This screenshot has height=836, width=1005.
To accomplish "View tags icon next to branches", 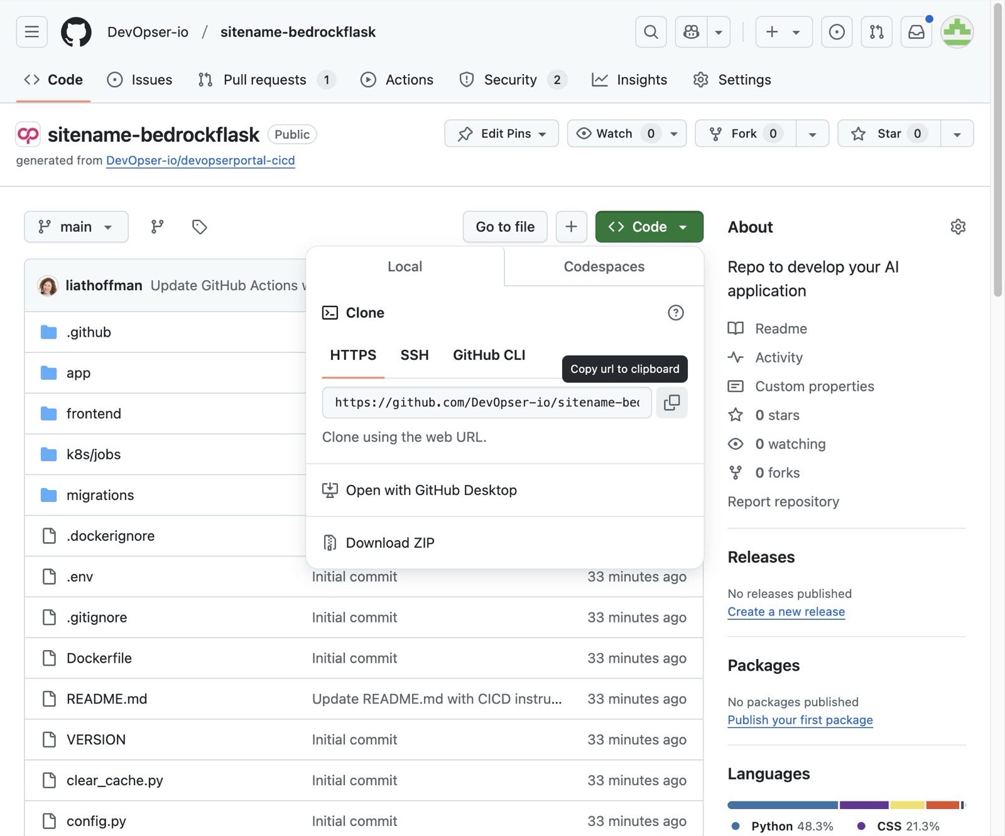I will tap(199, 227).
